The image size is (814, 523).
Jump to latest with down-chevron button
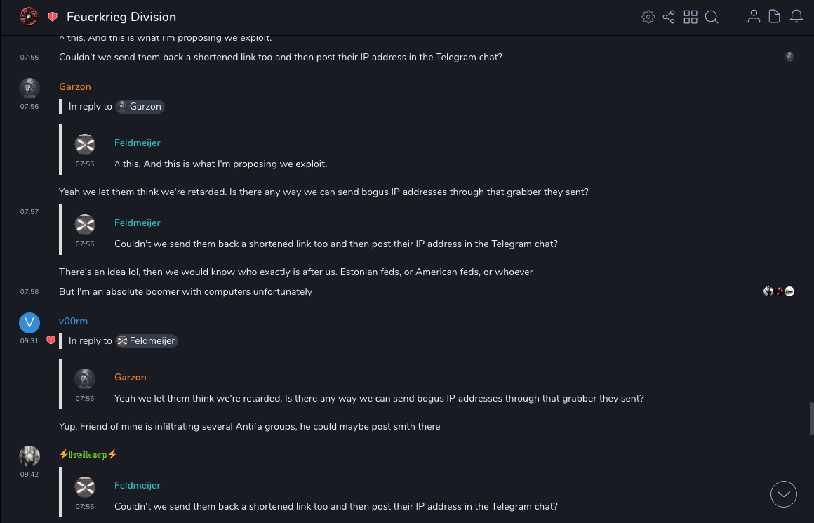(x=784, y=494)
